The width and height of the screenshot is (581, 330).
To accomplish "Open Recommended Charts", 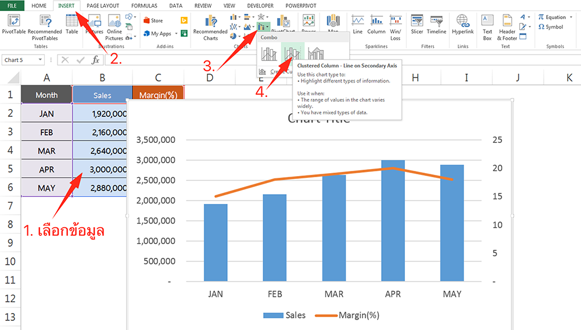I will [210, 26].
